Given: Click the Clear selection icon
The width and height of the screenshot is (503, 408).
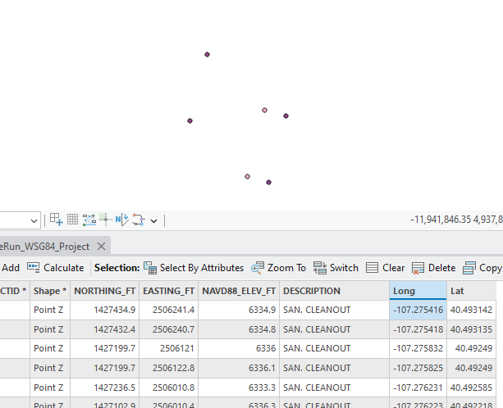Looking at the screenshot, I should pyautogui.click(x=372, y=268).
